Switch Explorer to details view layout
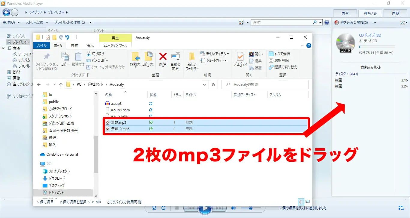Viewport: 410px width, 218px height. (x=301, y=202)
